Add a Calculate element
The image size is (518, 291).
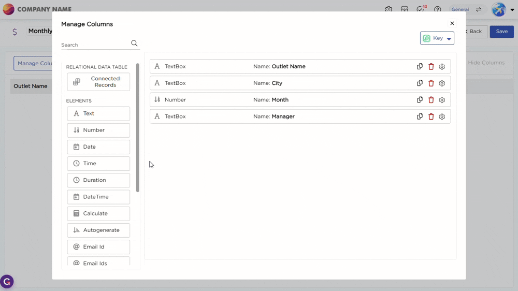(x=98, y=213)
